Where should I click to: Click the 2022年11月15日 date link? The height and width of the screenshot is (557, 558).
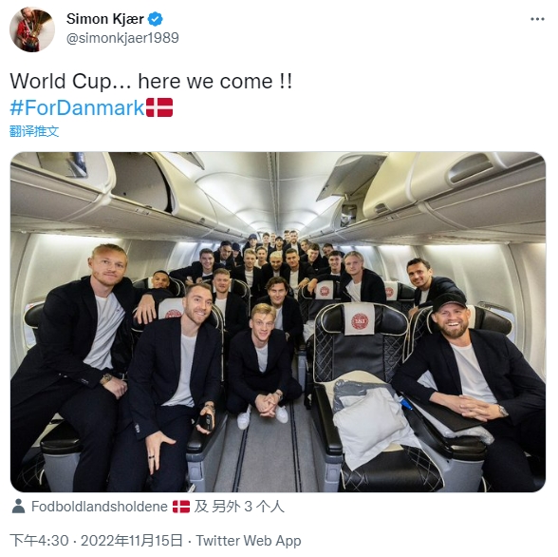pyautogui.click(x=132, y=541)
